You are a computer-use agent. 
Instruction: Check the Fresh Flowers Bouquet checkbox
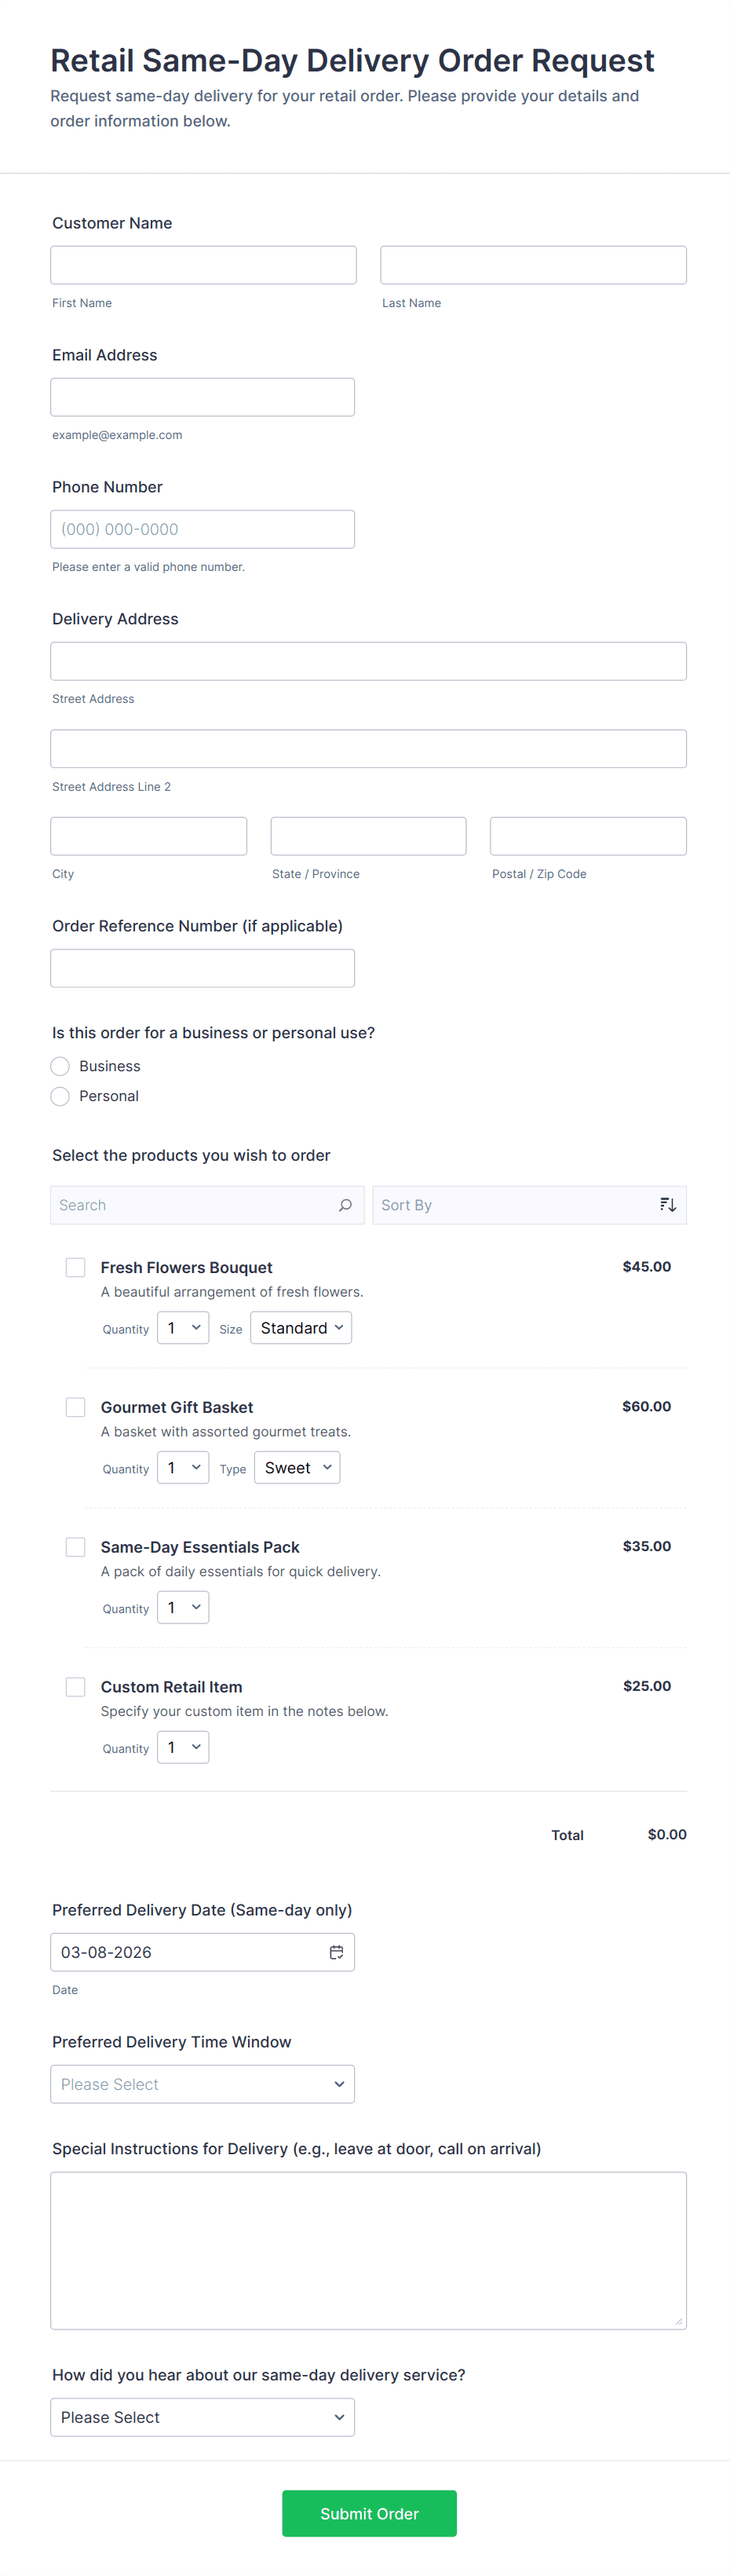coord(75,1267)
